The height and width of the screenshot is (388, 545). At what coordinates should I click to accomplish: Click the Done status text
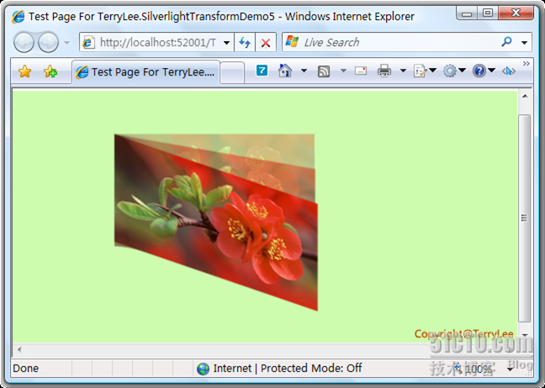26,368
